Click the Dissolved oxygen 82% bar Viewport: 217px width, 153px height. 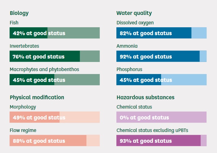[x=161, y=33]
